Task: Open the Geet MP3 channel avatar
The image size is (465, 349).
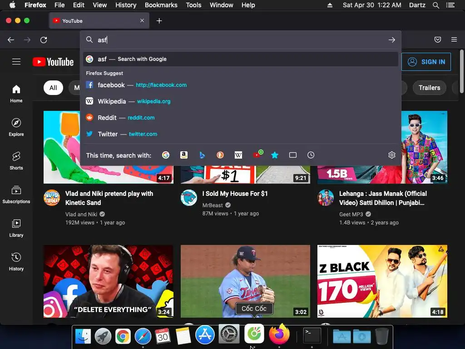Action: click(326, 198)
